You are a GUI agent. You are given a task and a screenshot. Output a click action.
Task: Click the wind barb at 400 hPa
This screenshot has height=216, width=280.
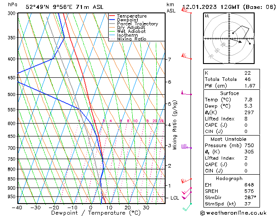pyautogui.click(x=186, y=56)
